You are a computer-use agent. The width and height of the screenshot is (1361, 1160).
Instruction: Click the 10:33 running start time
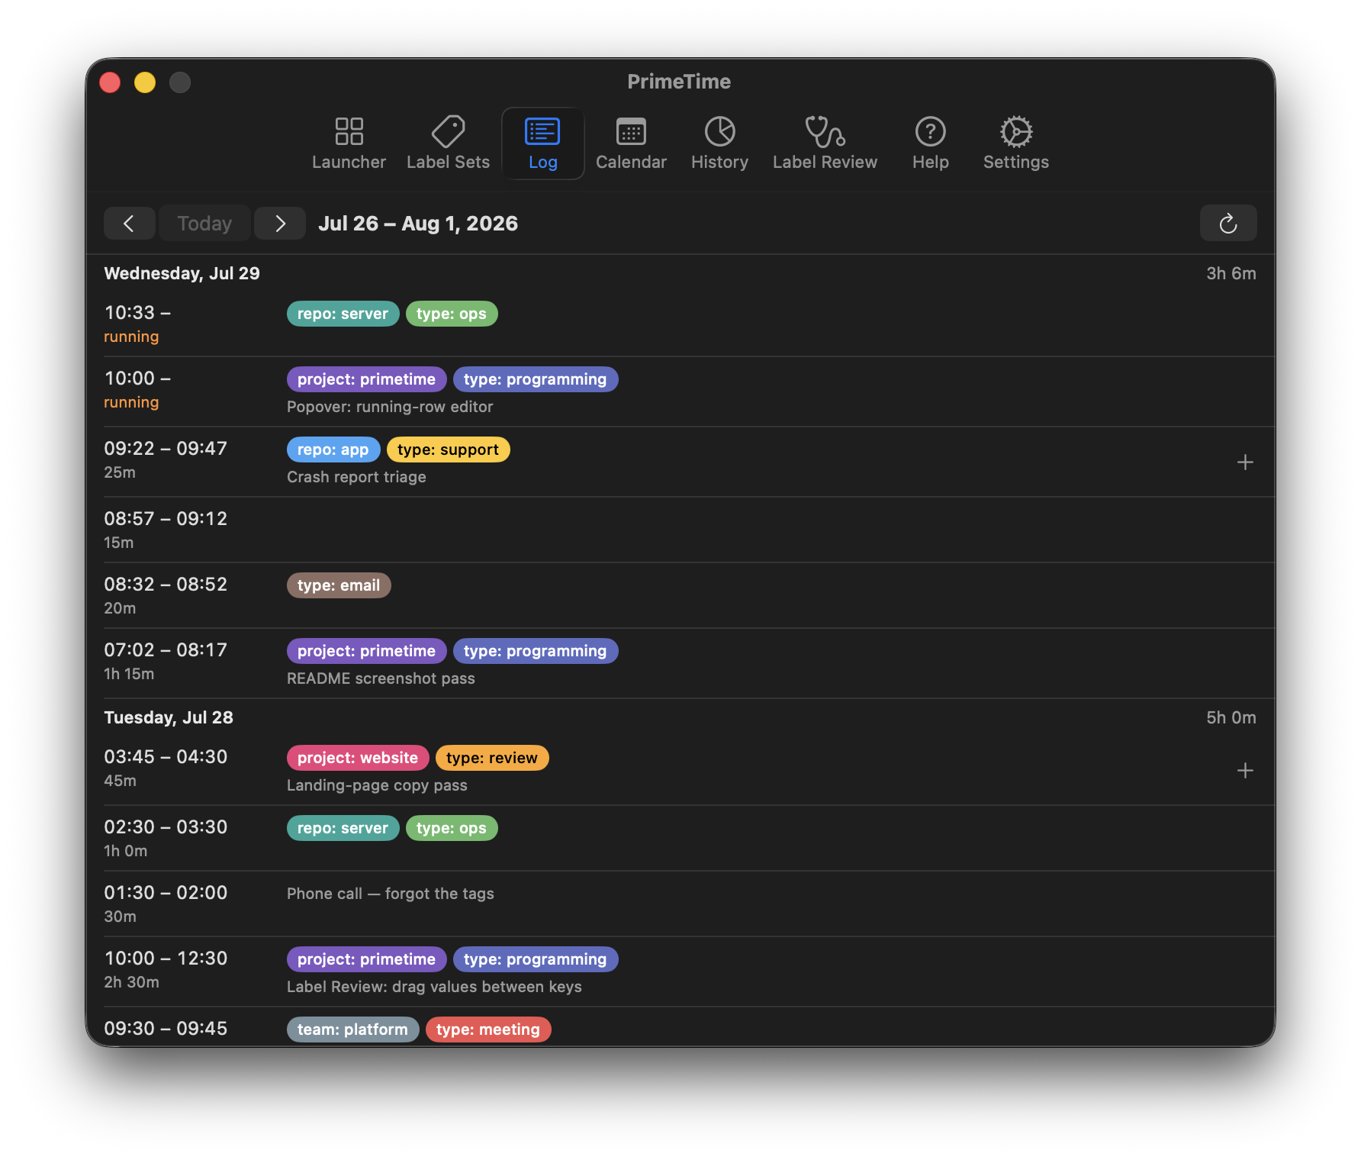pos(137,313)
